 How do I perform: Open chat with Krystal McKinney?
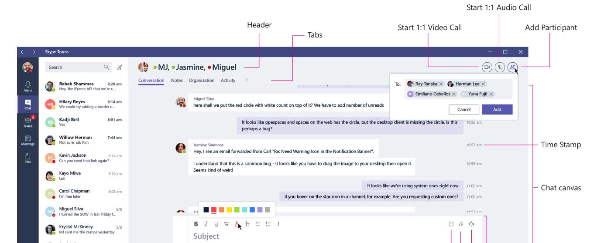(83, 229)
